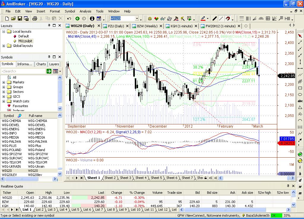Expand the Global layouts tree node
Image resolution: width=304 pixels, height=219 pixels.
click(4, 46)
